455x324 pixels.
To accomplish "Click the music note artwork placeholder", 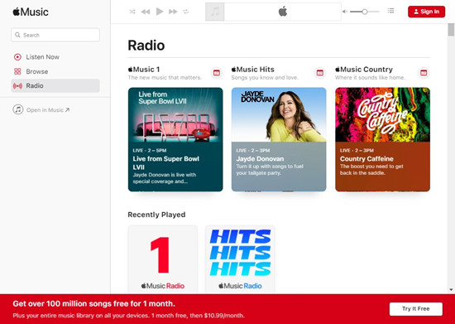I will [215, 12].
